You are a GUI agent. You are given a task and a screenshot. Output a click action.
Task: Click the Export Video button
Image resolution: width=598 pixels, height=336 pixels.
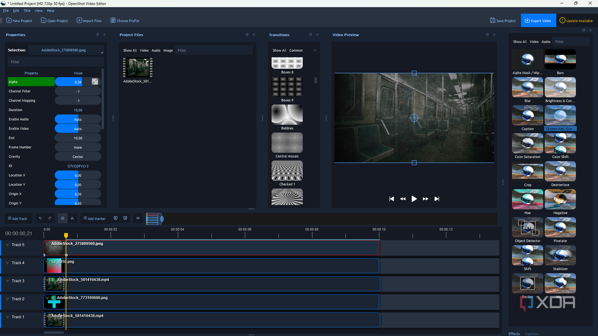538,20
